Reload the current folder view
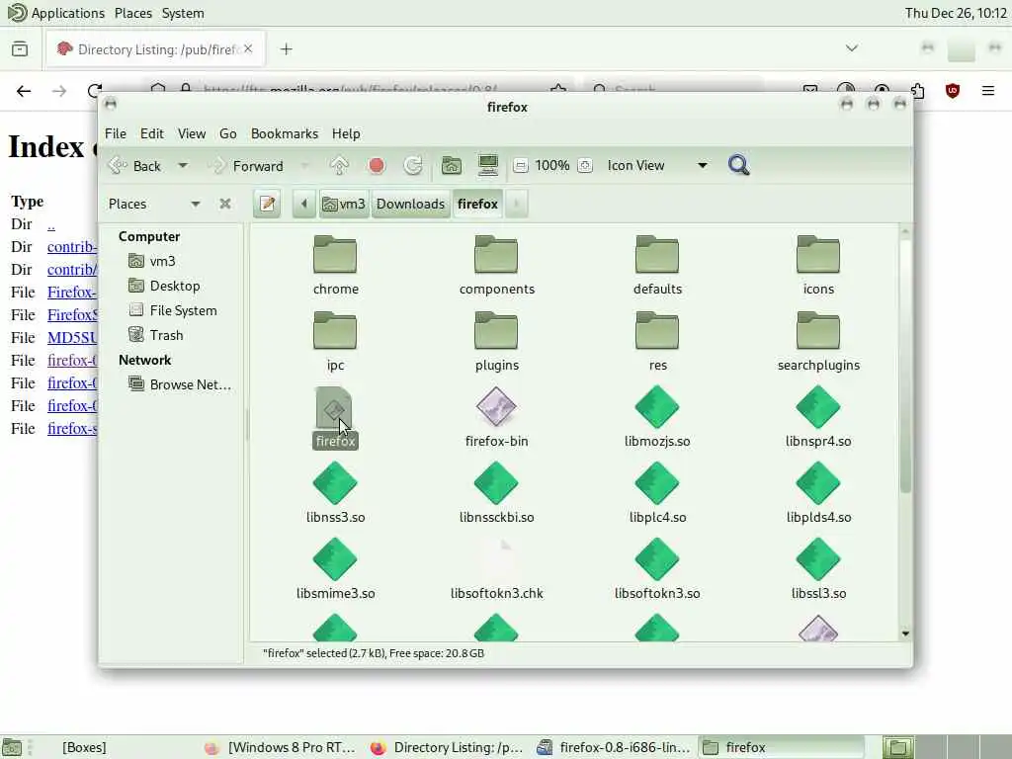Viewport: 1012px width, 759px height. pos(413,166)
